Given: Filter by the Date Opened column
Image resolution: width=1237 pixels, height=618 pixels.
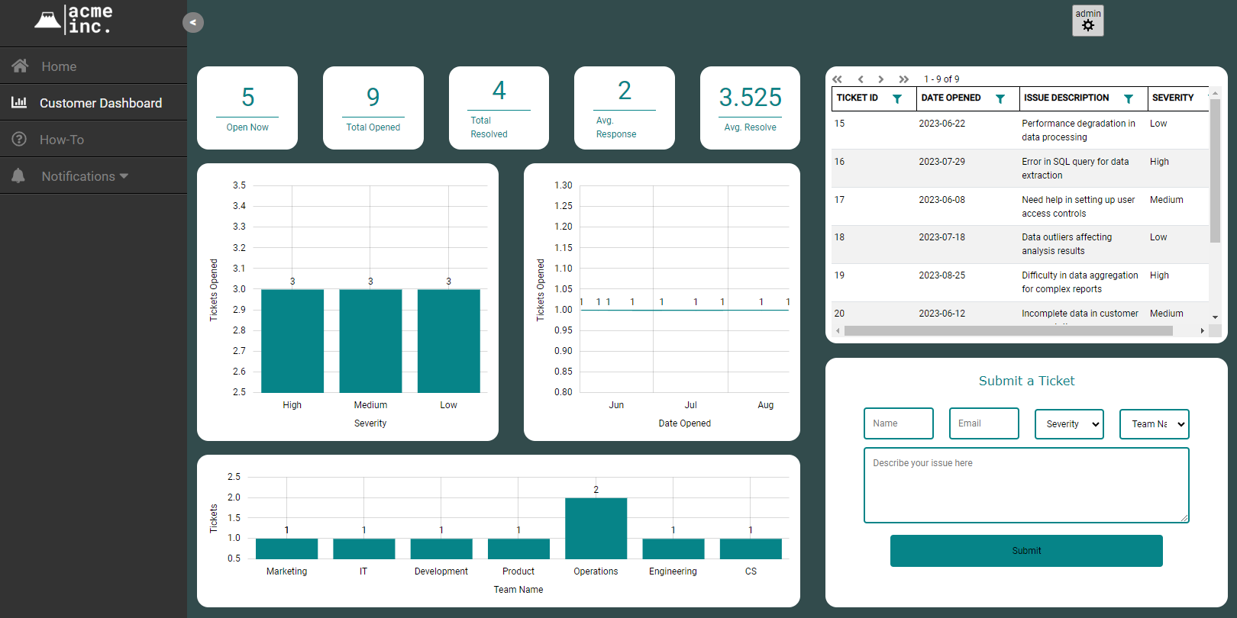Looking at the screenshot, I should point(1000,98).
